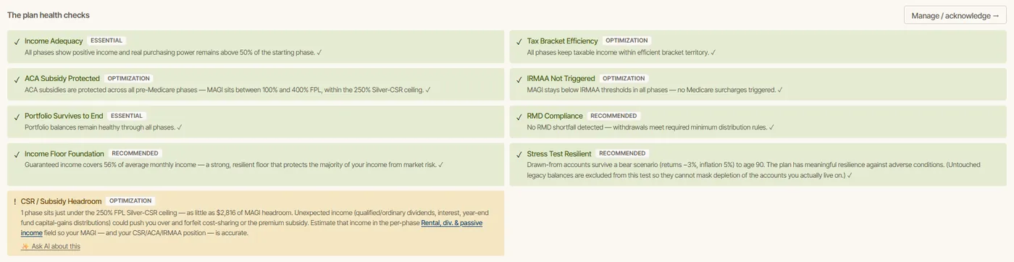1014x262 pixels.
Task: Click the Portfolio Survives to End checkmark
Action: (x=16, y=117)
